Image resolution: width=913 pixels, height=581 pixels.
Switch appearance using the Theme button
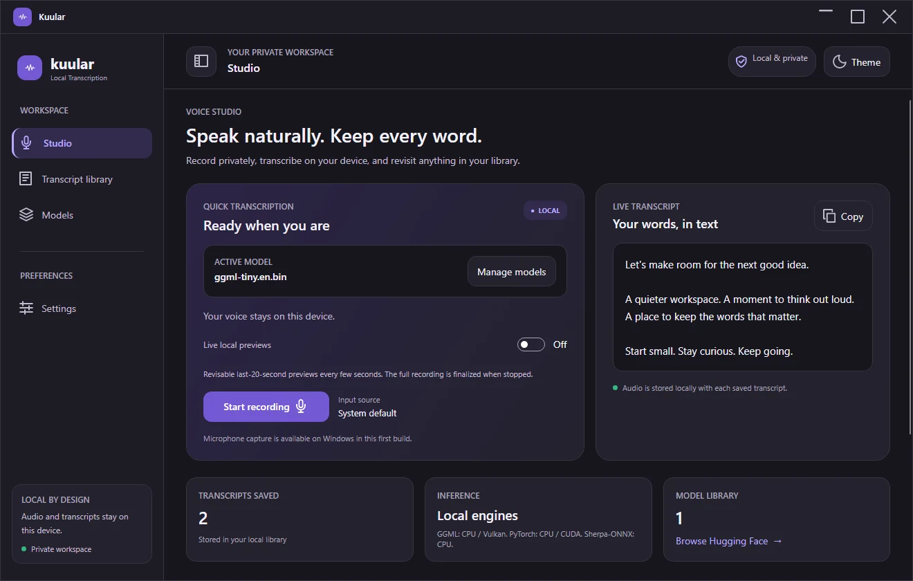point(857,62)
